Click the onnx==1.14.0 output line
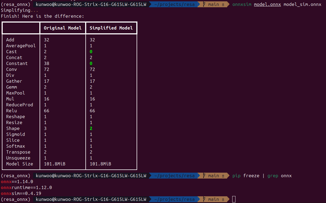 click(17, 182)
